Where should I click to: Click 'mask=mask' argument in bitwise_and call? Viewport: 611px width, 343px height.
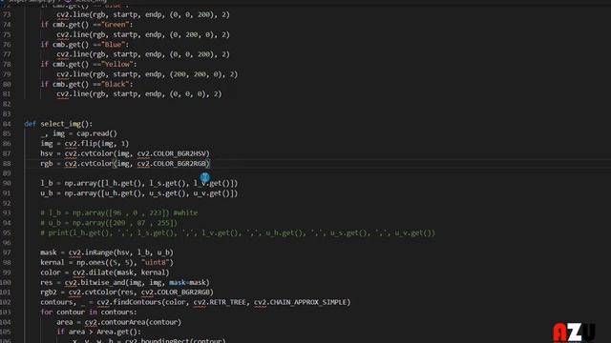pos(187,282)
